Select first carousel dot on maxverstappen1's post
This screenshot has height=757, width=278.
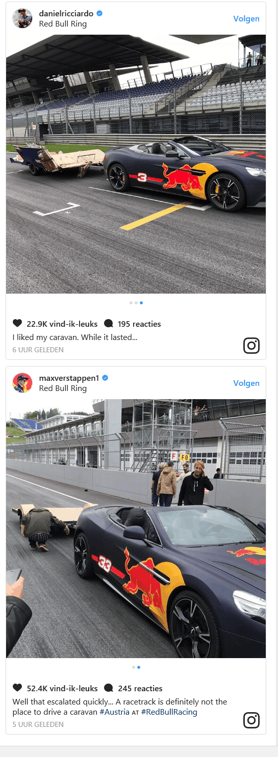[134, 667]
